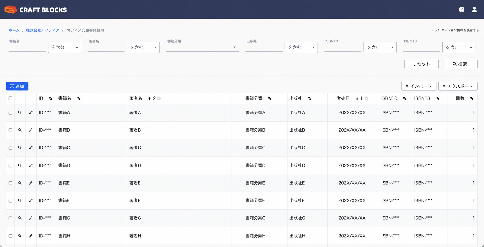Remove the 発売日 sort with x icon

(x=366, y=98)
